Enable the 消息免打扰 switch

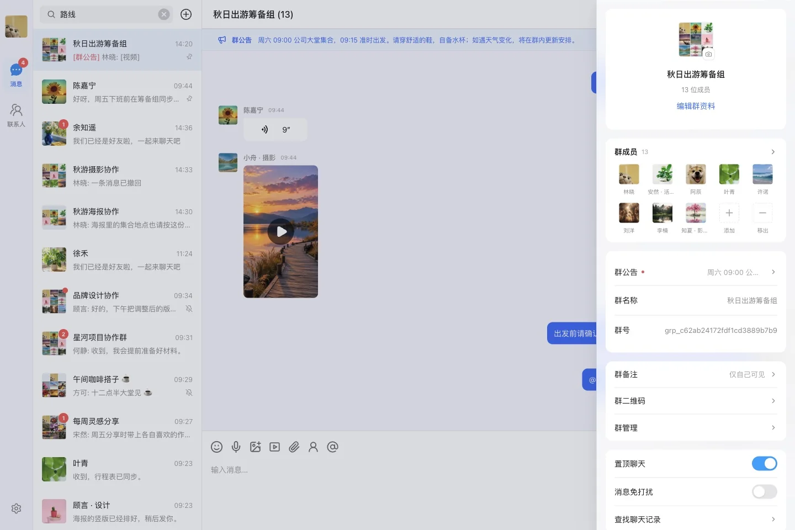[x=764, y=491]
